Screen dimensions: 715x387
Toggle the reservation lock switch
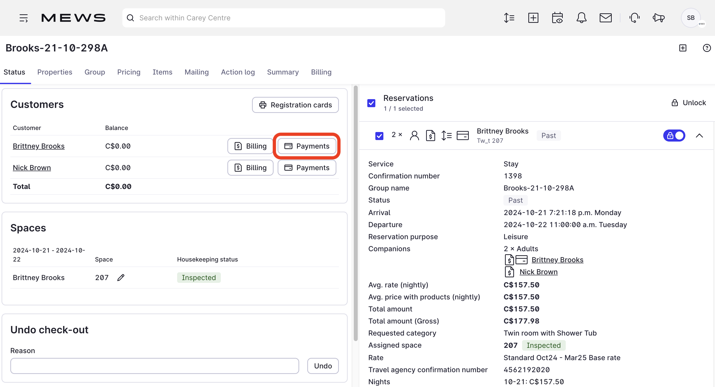(674, 136)
